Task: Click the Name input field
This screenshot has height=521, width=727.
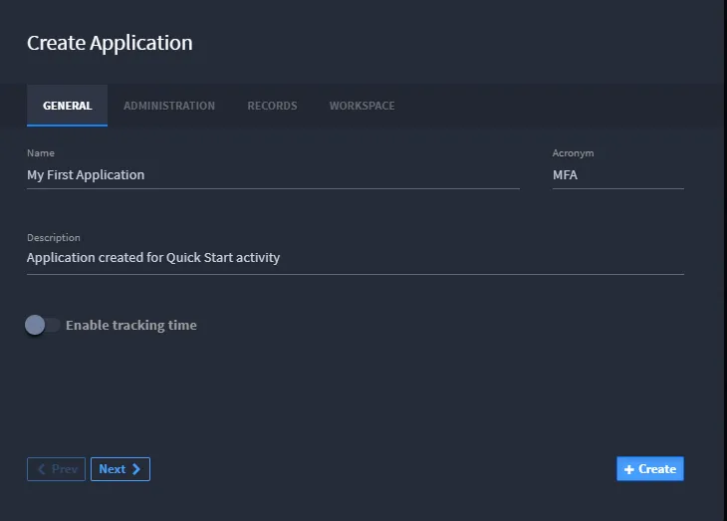Action: pyautogui.click(x=273, y=175)
